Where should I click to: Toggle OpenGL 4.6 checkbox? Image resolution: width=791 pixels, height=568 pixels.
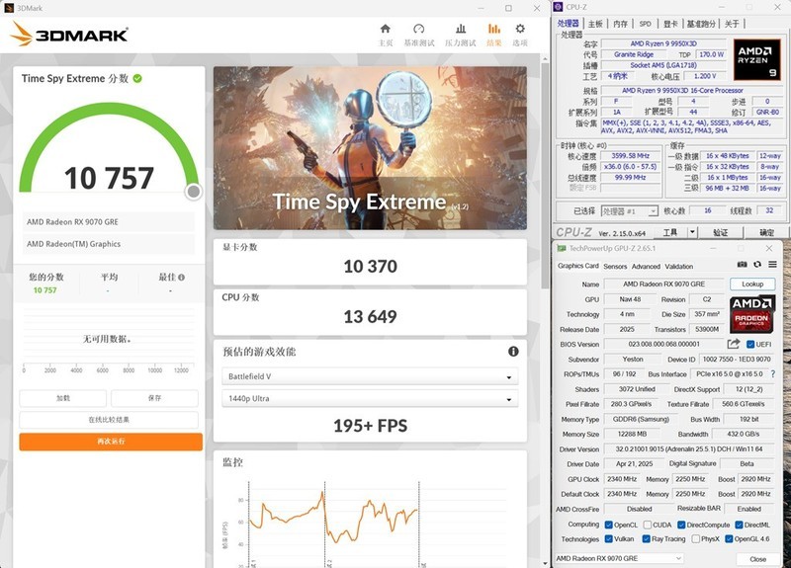click(x=729, y=538)
